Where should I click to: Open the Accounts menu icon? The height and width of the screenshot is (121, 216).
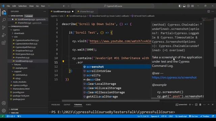pos(4,103)
